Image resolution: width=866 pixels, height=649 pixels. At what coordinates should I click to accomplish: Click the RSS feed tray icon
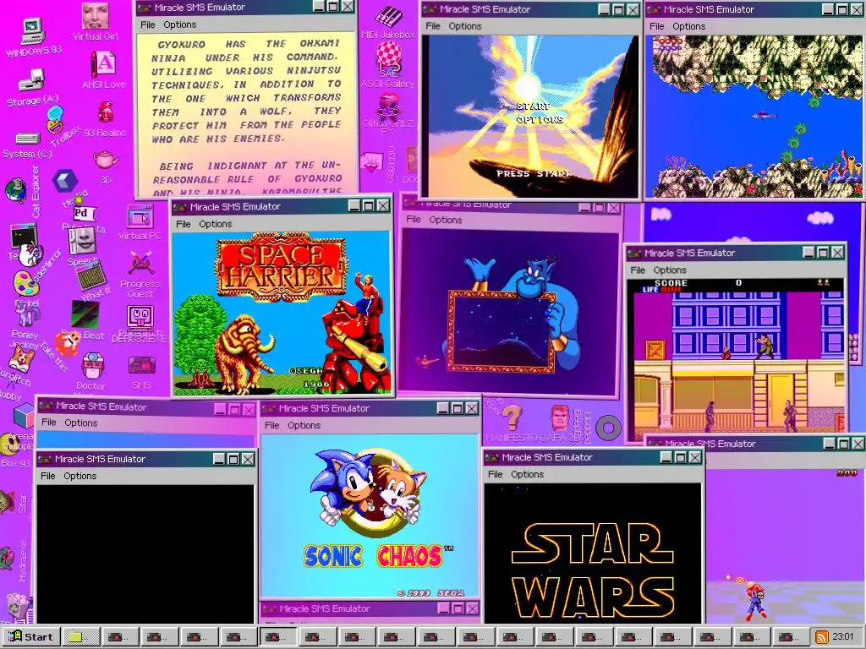coord(821,637)
